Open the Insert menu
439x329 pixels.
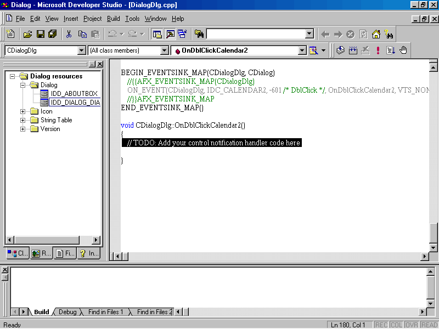(71, 19)
